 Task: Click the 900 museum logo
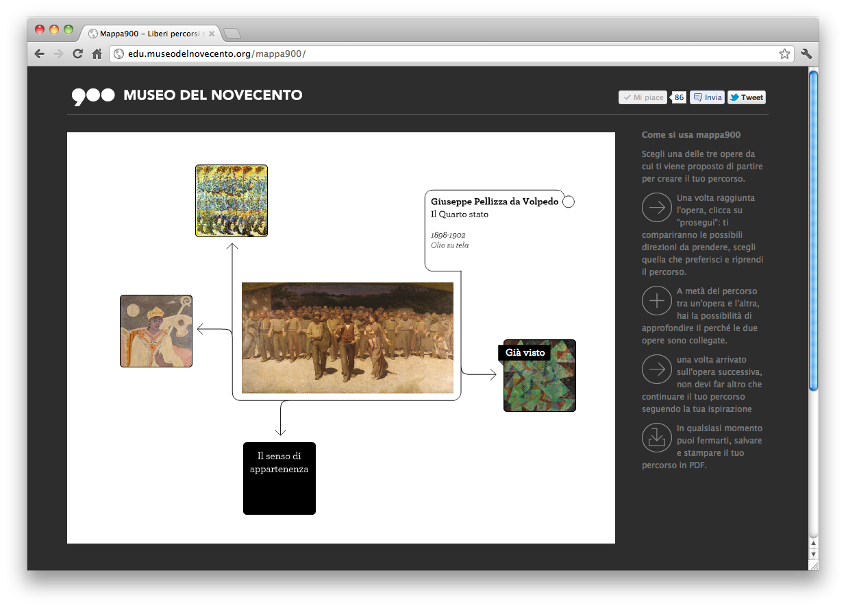pyautogui.click(x=93, y=96)
